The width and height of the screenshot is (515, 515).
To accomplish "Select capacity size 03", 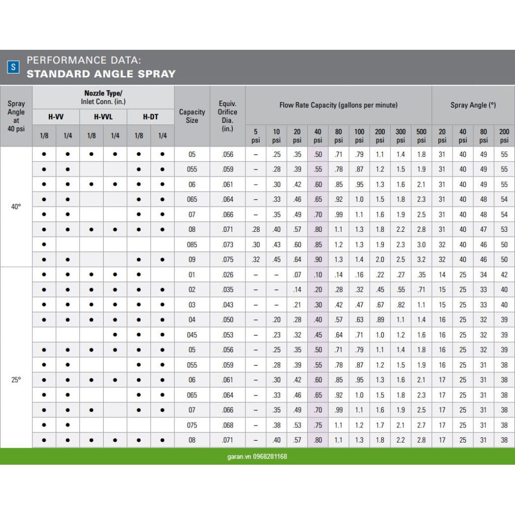I will [x=192, y=305].
